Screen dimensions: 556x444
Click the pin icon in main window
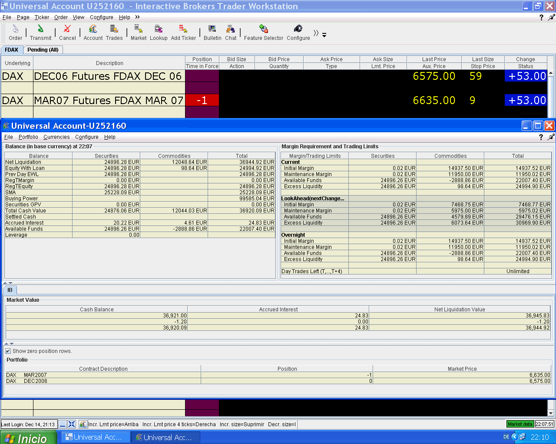pyautogui.click(x=551, y=17)
